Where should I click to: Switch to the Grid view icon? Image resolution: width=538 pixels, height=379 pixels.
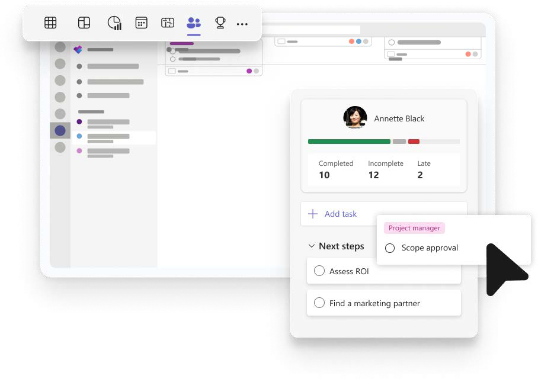[x=51, y=23]
